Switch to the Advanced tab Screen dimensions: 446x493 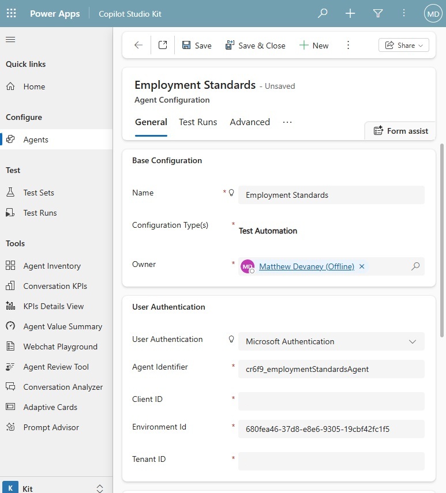click(250, 122)
